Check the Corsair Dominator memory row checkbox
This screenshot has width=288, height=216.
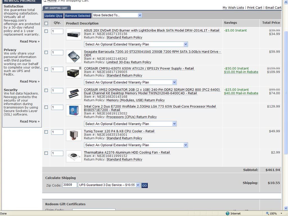(46, 91)
